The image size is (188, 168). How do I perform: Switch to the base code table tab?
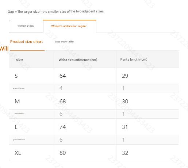[64, 42]
